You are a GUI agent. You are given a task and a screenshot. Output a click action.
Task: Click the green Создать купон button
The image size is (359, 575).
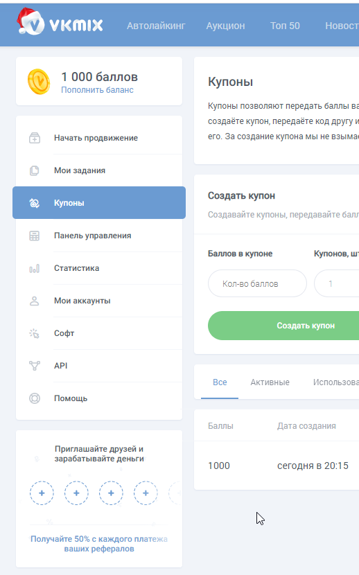[x=283, y=326]
